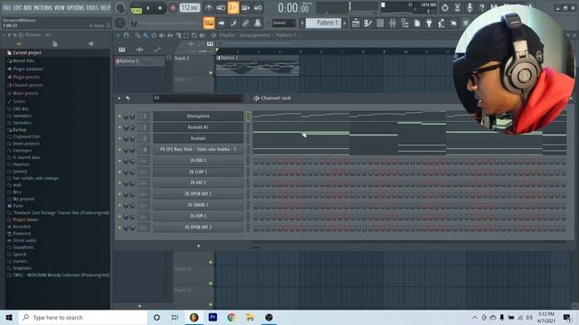Open the Playlist options arrow menu

119,35
